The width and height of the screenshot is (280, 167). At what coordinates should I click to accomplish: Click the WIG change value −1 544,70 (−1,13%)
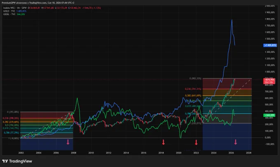91,8
